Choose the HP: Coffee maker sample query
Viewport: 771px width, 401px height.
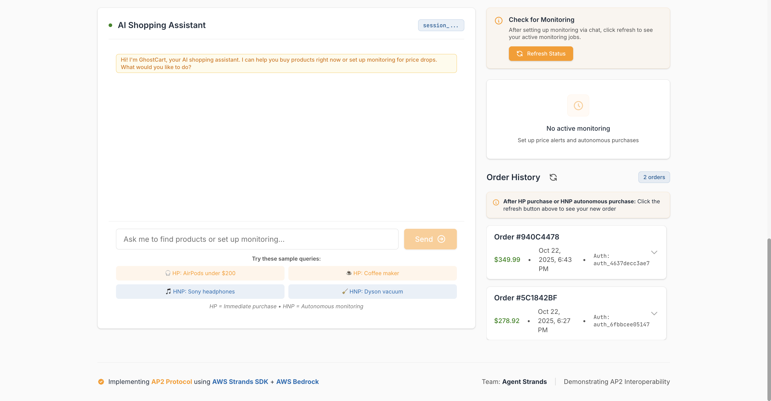coord(372,273)
